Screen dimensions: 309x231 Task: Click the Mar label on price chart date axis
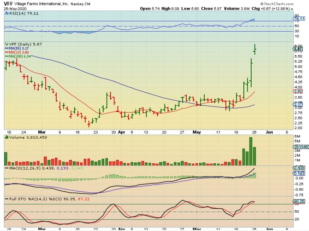[x=42, y=132]
